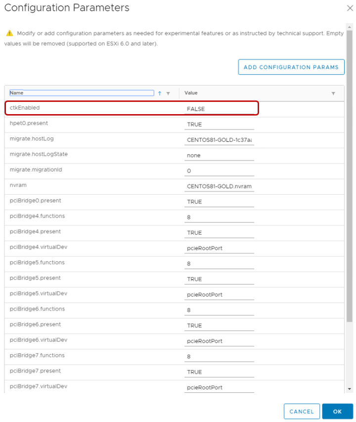This screenshot has width=356, height=422.
Task: Click the scrollbar down arrow
Action: 350,389
